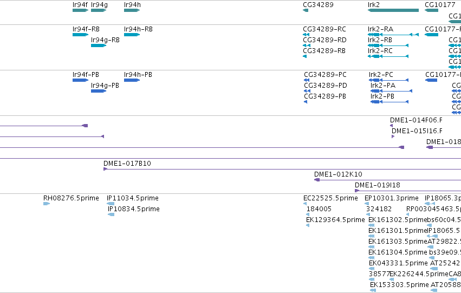Open EST EK161304.5prime
This screenshot has height=293, width=461.
pos(372,258)
